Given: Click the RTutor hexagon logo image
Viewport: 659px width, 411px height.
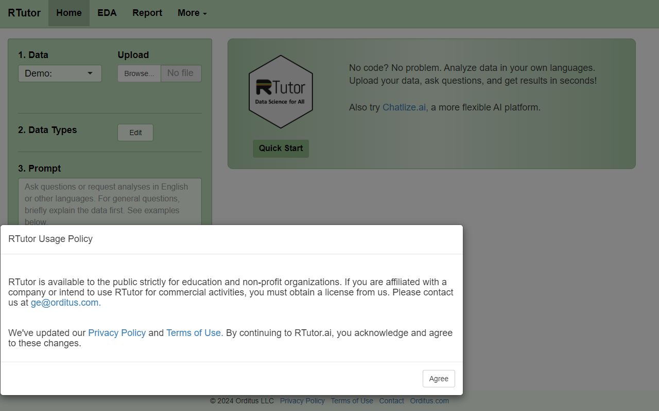Looking at the screenshot, I should (x=281, y=91).
